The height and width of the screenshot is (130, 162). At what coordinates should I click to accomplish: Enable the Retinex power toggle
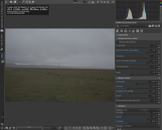[x=117, y=106]
